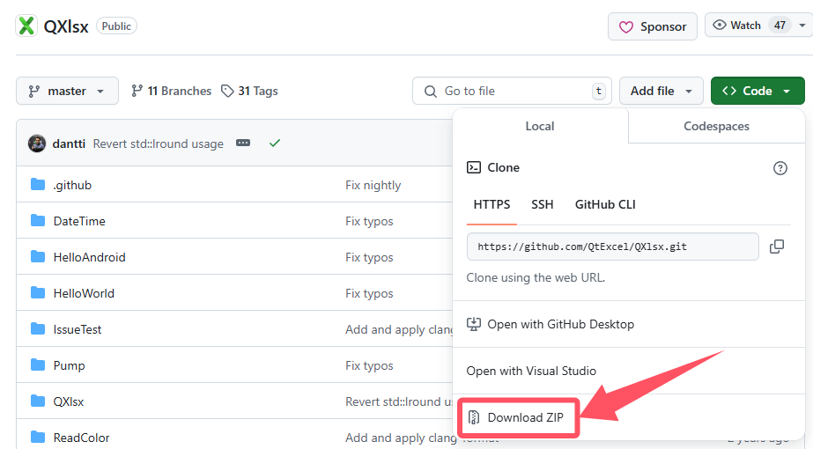Switch to the Local tab
Image resolution: width=813 pixels, height=449 pixels.
click(x=540, y=126)
